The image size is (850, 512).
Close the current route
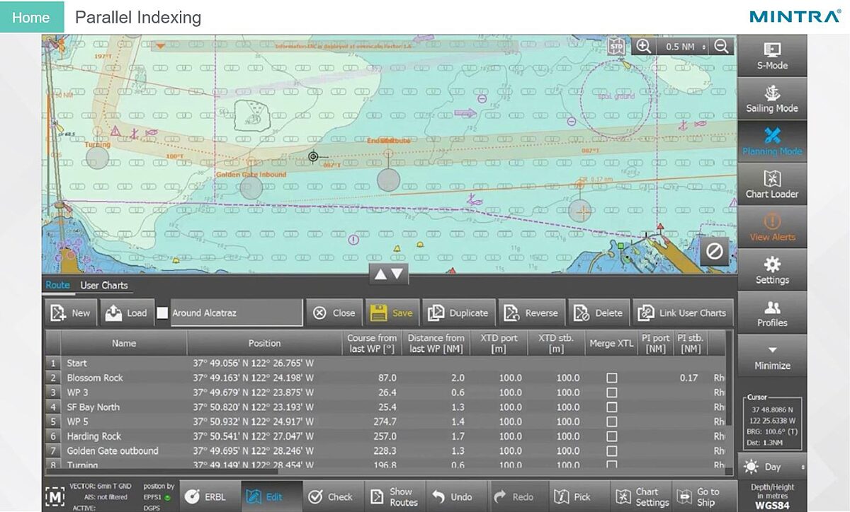334,313
